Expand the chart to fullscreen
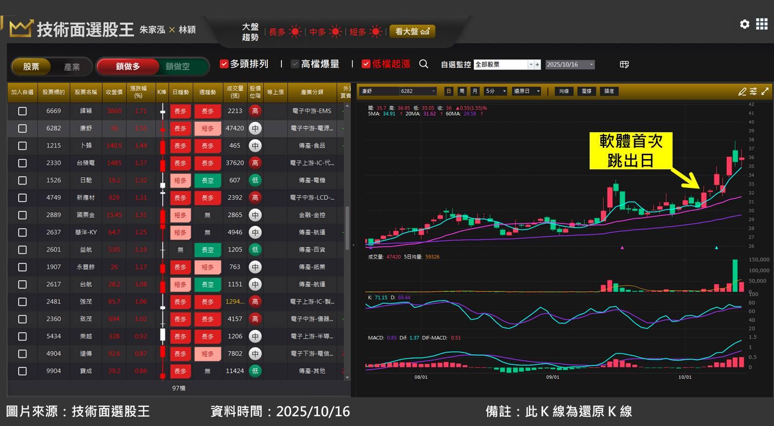 765,91
